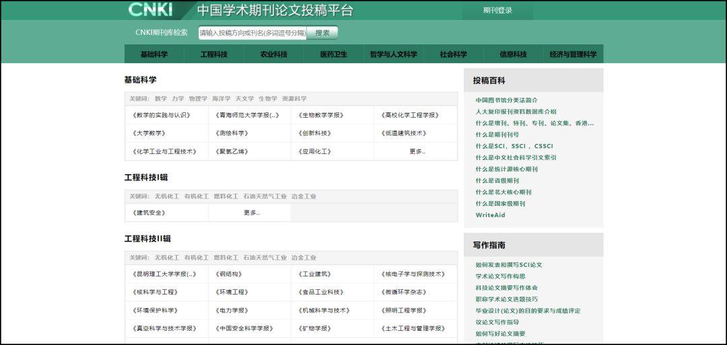
Task: Open the 医药卫生 navigation tab
Action: coord(333,54)
